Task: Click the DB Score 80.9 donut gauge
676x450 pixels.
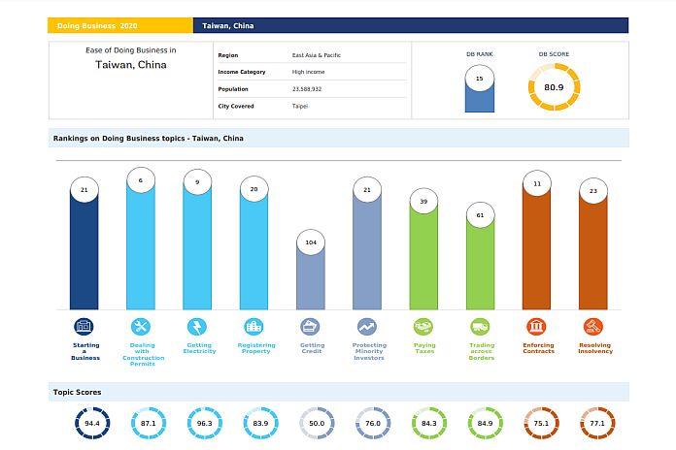Action: point(554,87)
